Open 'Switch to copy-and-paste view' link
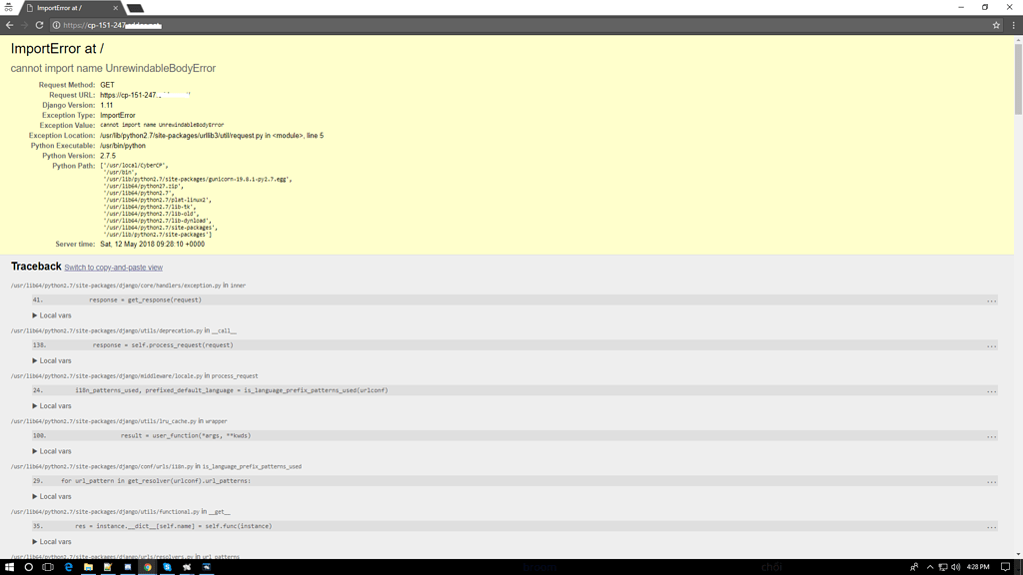This screenshot has height=575, width=1023. point(114,268)
